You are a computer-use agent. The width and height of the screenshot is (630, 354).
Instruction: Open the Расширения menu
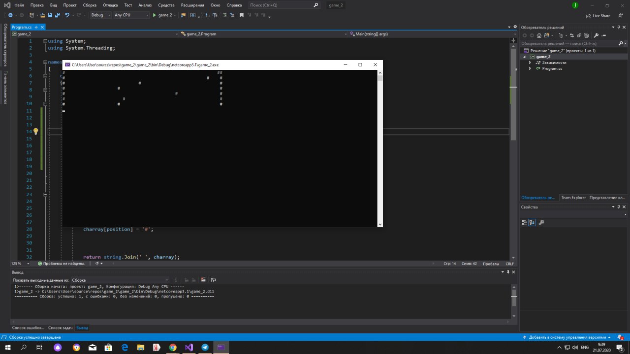pos(193,5)
